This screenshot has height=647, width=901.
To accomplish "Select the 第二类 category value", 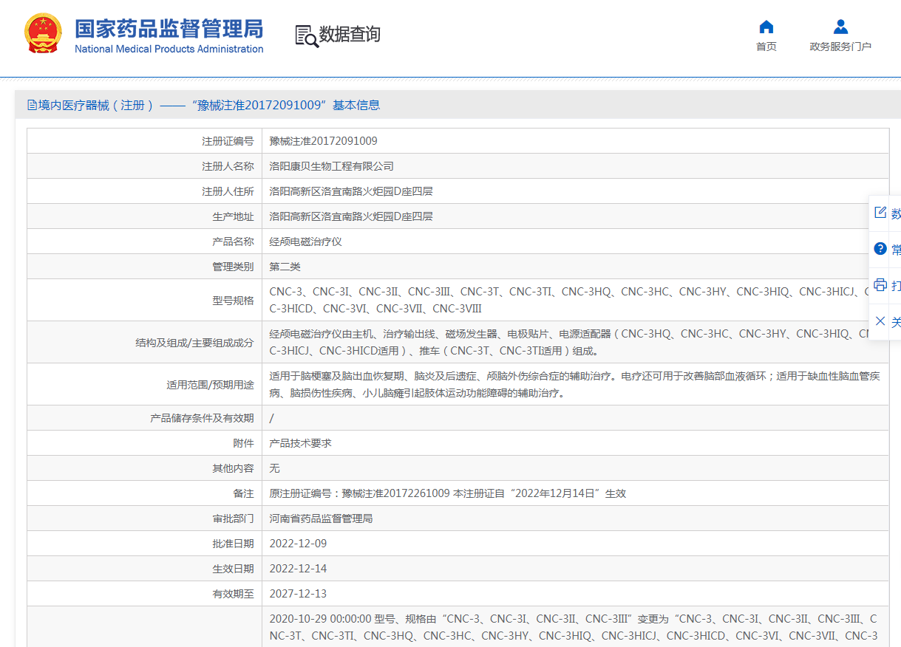I will (x=285, y=267).
